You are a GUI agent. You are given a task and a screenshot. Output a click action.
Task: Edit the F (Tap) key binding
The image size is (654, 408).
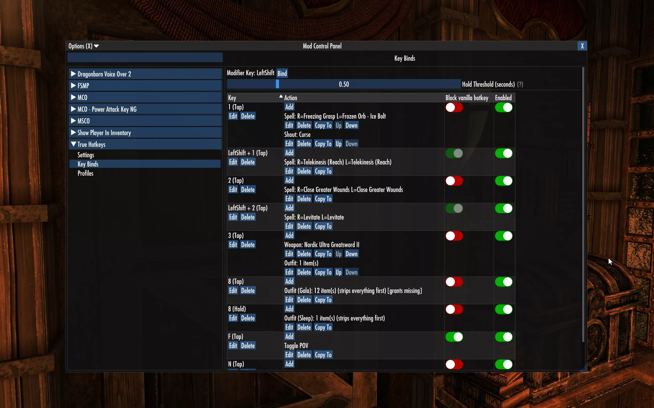[x=233, y=346]
